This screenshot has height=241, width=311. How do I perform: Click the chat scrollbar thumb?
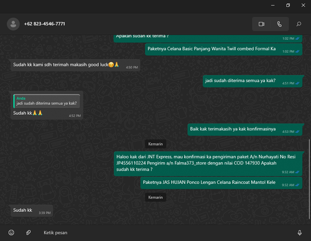[x=309, y=179]
